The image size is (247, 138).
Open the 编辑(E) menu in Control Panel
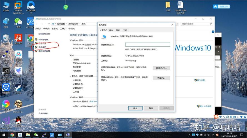tap(46, 29)
